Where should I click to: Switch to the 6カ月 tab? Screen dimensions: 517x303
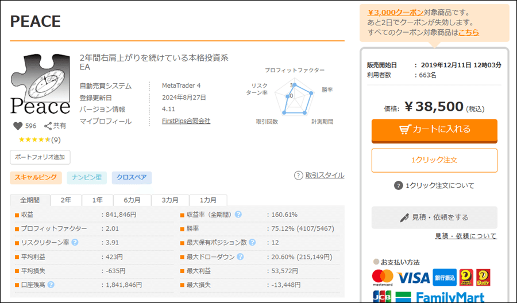point(133,200)
